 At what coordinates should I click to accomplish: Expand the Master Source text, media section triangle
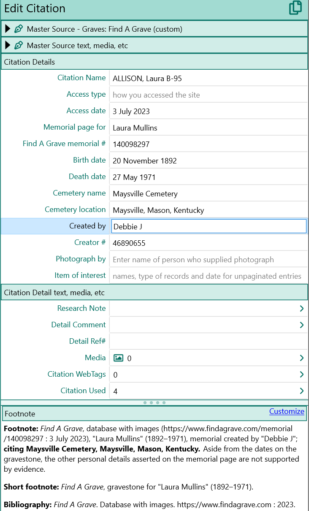[x=8, y=45]
